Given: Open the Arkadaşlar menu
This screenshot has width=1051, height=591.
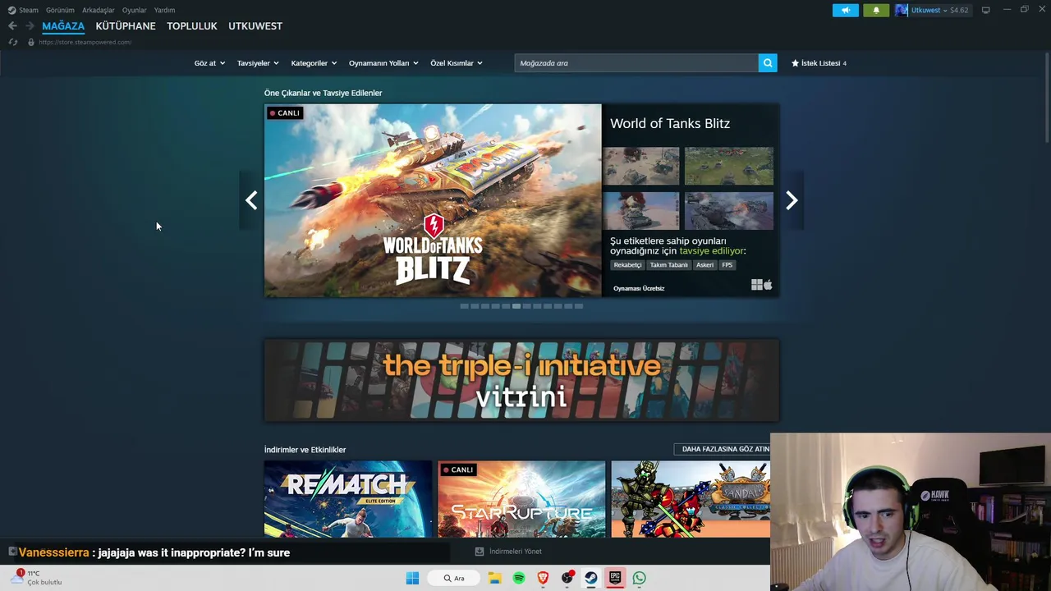Looking at the screenshot, I should pyautogui.click(x=98, y=10).
